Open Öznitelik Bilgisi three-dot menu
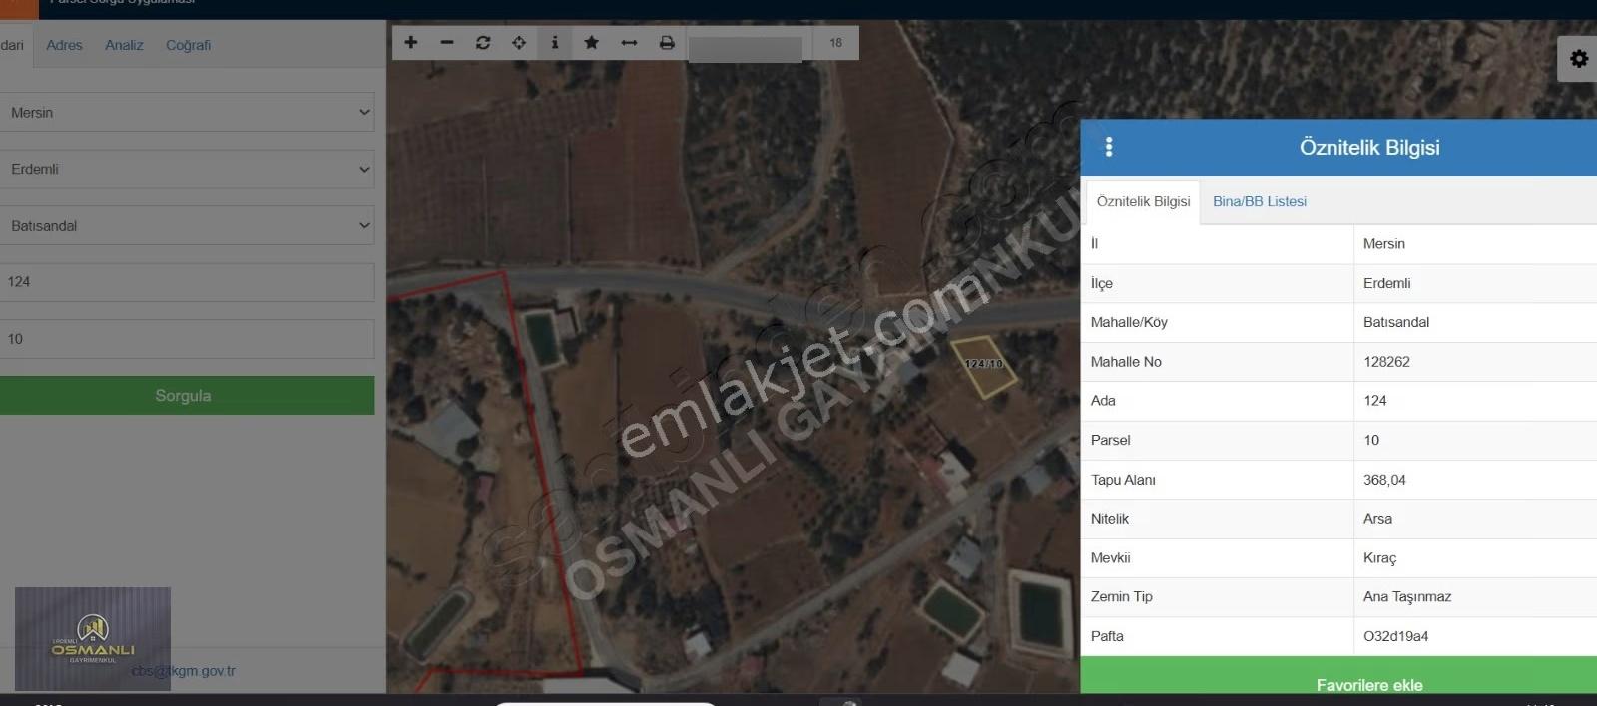The image size is (1597, 706). pos(1109,147)
